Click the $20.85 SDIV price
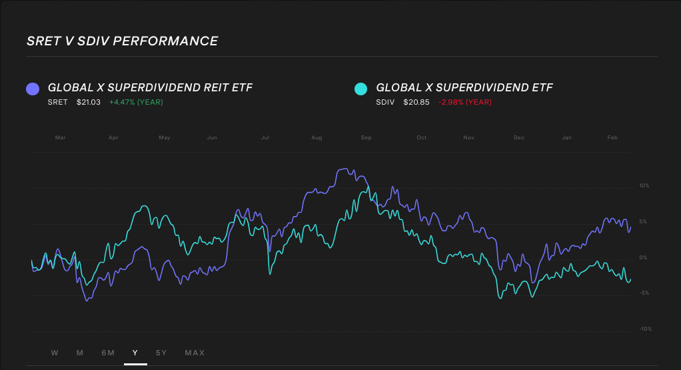This screenshot has width=681, height=370. 416,102
